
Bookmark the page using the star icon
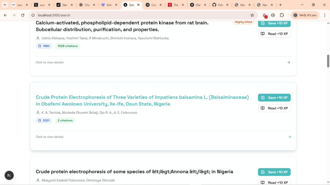click(x=252, y=15)
